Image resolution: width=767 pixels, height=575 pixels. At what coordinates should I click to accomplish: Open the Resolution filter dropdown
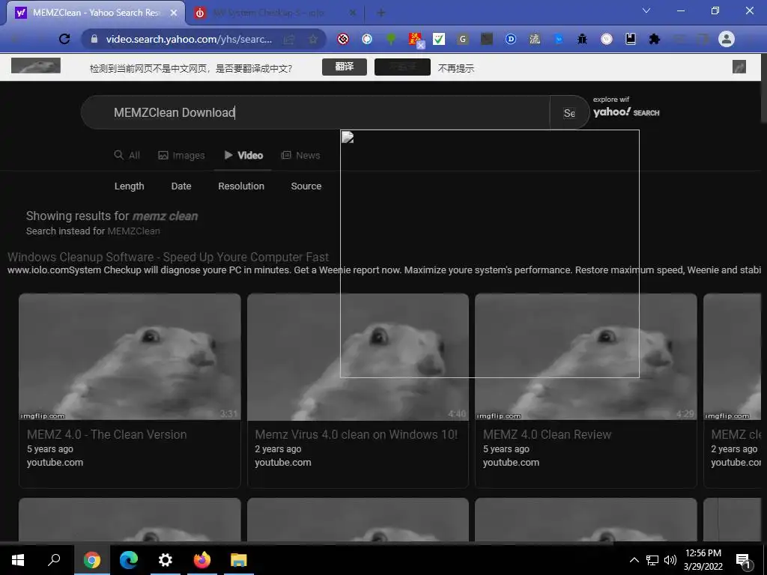tap(241, 186)
